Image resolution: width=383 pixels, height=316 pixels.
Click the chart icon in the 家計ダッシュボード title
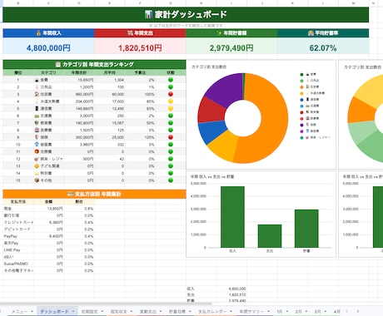tap(148, 14)
